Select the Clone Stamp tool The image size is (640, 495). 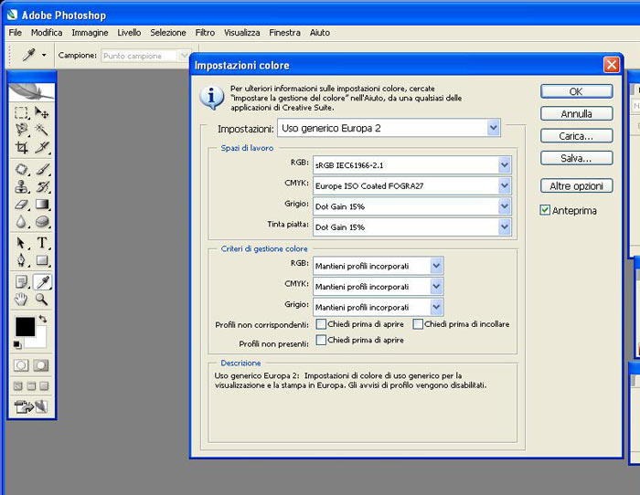[x=22, y=187]
